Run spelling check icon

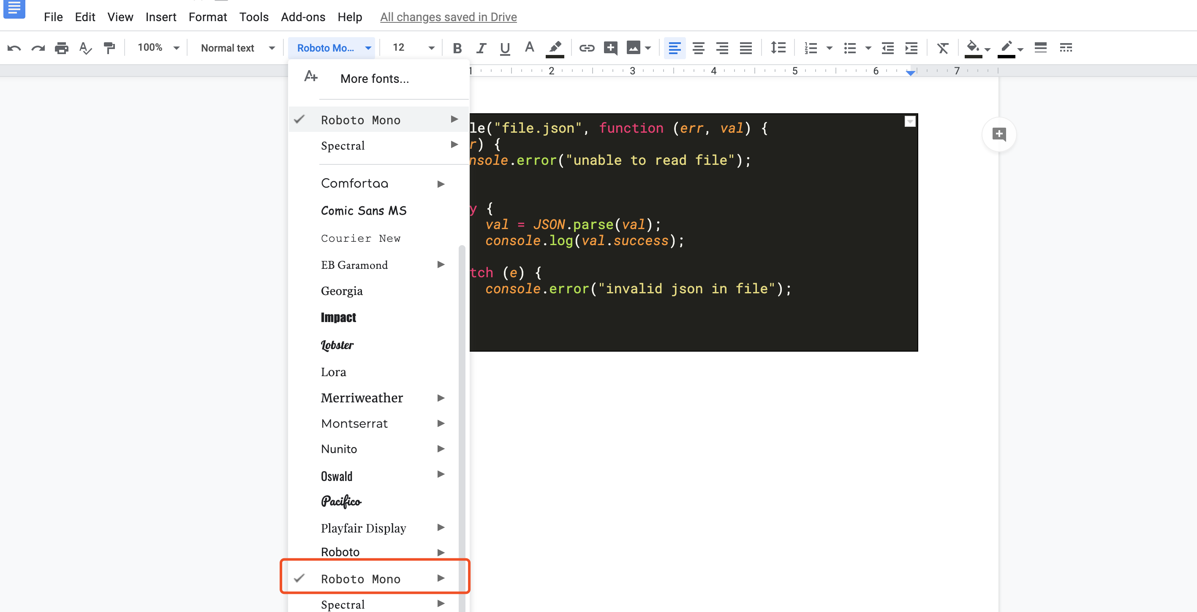[85, 48]
